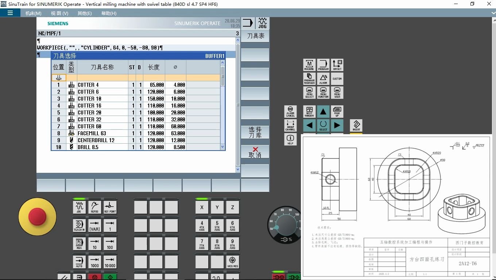The height and width of the screenshot is (280, 496).
Task: Click the SELECT key
Action: pos(323,125)
